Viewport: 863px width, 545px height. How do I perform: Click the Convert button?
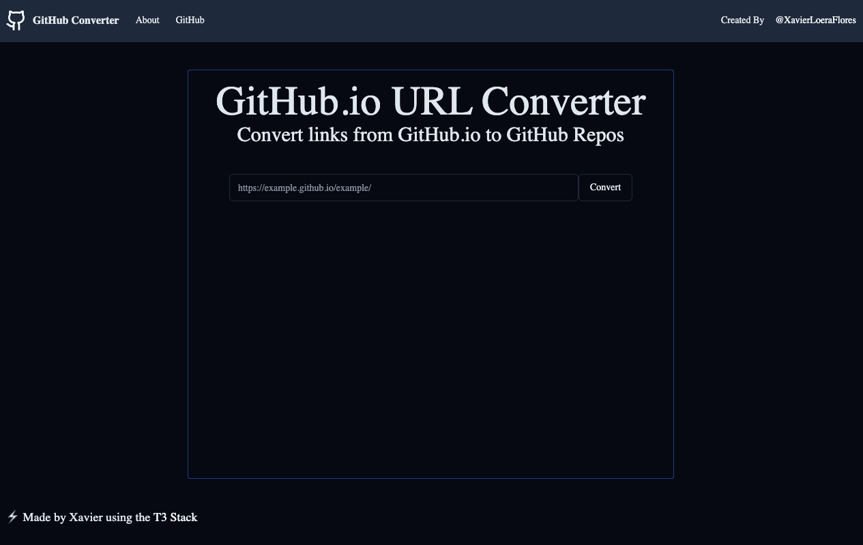click(x=605, y=188)
